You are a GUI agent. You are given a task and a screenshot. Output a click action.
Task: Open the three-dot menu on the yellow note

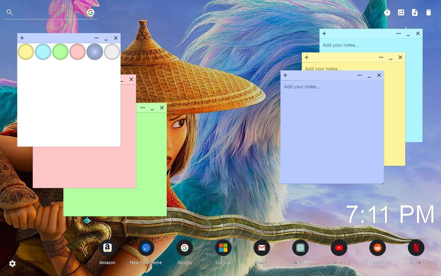point(381,57)
